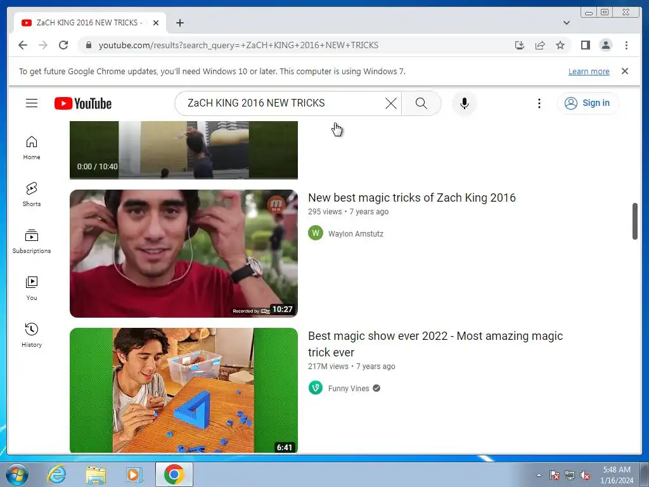Open title New best magic tricks of Zach King 2016
The image size is (649, 487).
coord(412,198)
